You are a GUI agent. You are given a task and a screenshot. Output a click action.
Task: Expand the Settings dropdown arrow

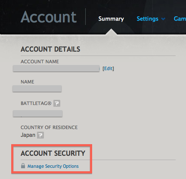(163, 19)
